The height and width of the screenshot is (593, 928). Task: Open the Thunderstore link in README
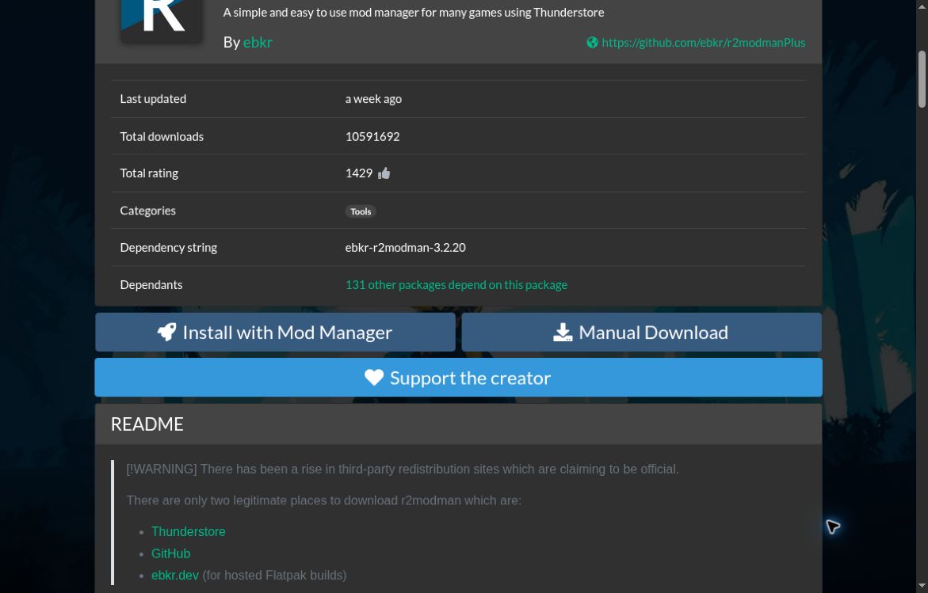pyautogui.click(x=188, y=531)
